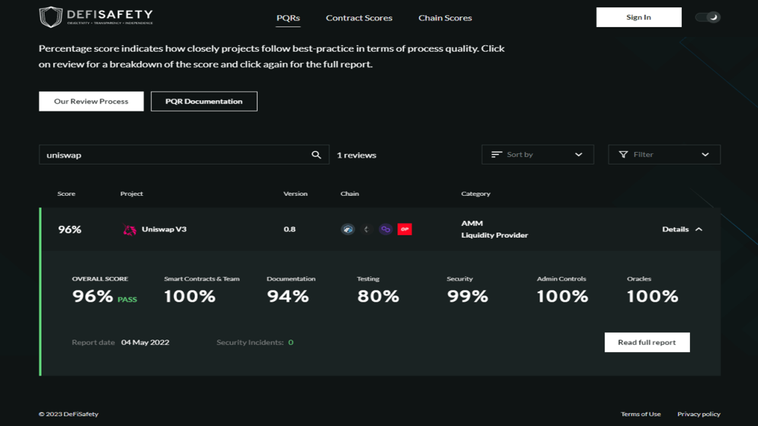Click the Smart Contracts & Team 100% score
Viewport: 758px width, 426px height.
190,296
